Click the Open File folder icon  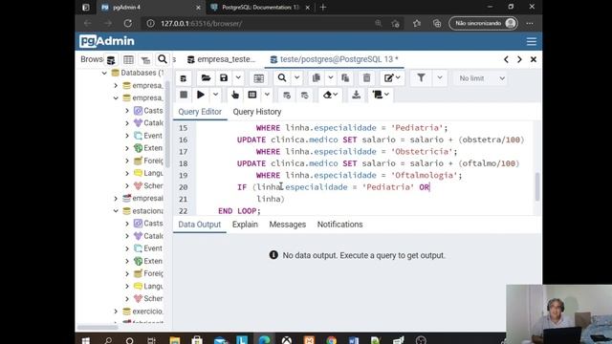[x=206, y=78]
